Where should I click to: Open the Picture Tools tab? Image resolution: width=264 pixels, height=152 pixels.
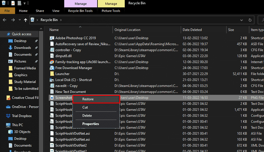[111, 11]
